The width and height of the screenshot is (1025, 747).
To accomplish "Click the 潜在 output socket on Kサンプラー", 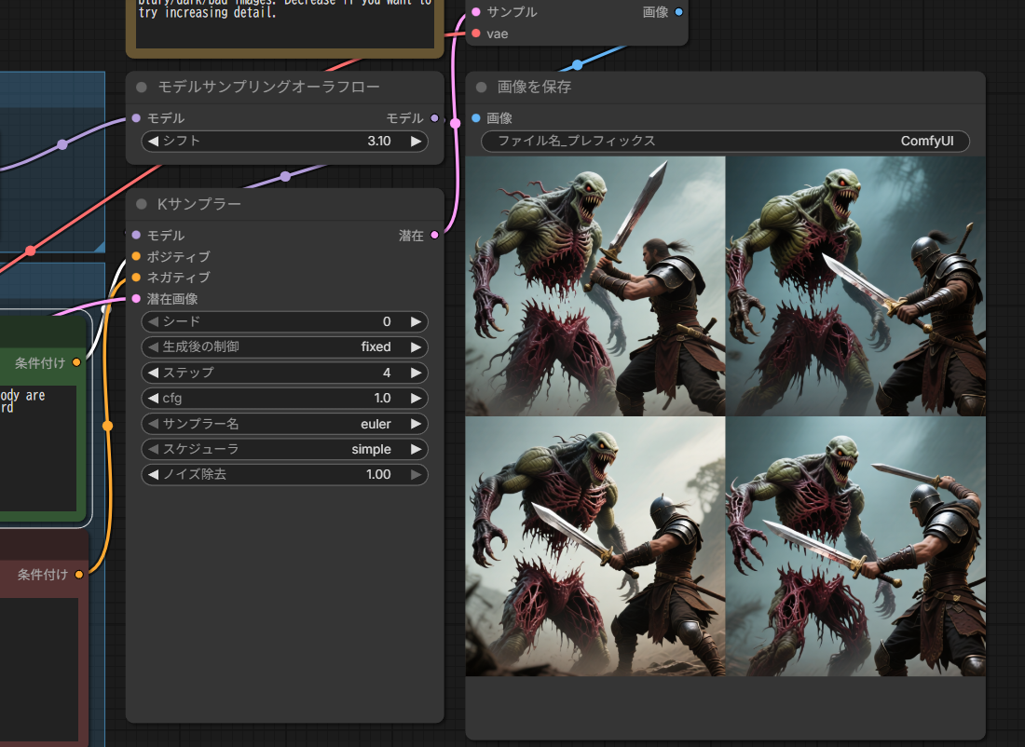I will [434, 236].
